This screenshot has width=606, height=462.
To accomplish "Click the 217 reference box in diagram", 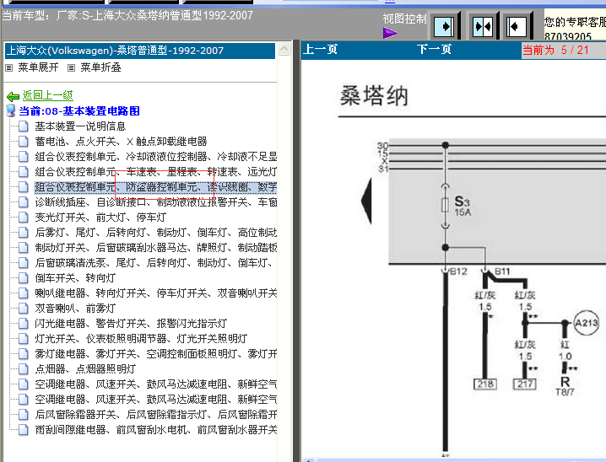I will pyautogui.click(x=525, y=384).
